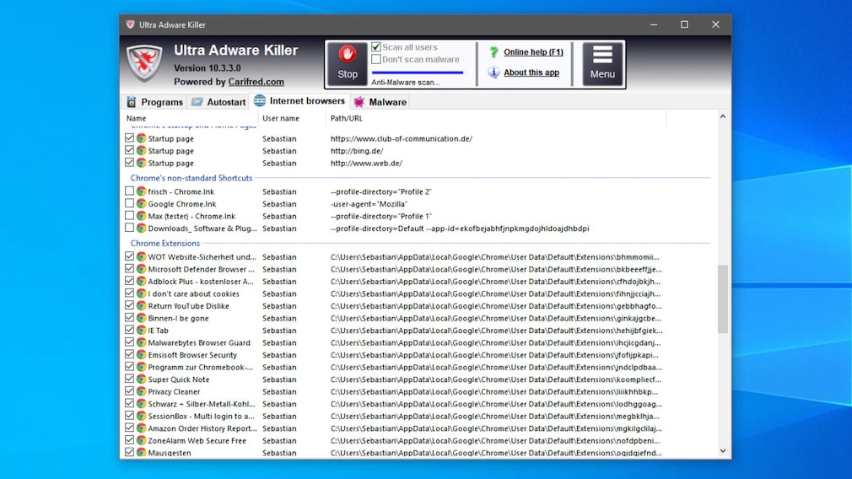Click Chrome icon beside Binnen-I be gone
The height and width of the screenshot is (479, 852).
[x=141, y=318]
